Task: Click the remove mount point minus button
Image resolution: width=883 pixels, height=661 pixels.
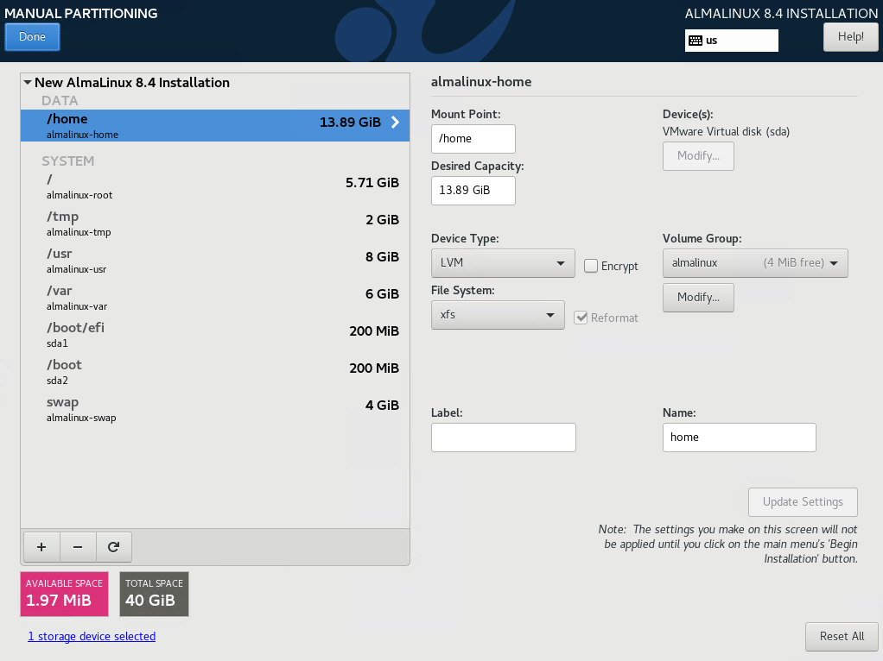Action: click(x=77, y=547)
